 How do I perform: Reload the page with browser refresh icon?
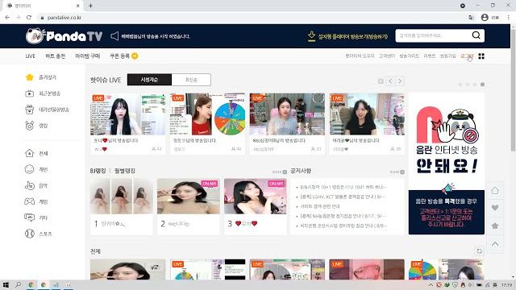pos(29,18)
